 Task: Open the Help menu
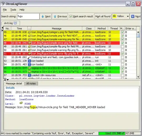(22, 10)
